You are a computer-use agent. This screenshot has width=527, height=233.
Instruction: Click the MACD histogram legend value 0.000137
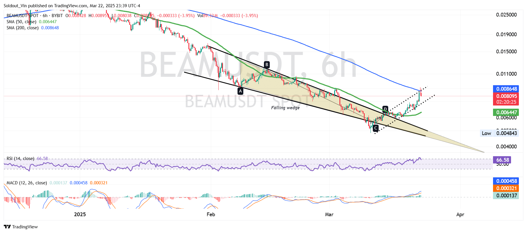58,183
